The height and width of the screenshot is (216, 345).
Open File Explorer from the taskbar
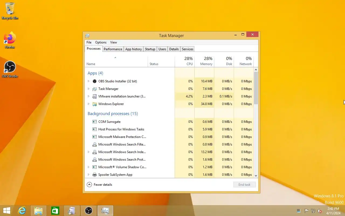pyautogui.click(x=39, y=211)
